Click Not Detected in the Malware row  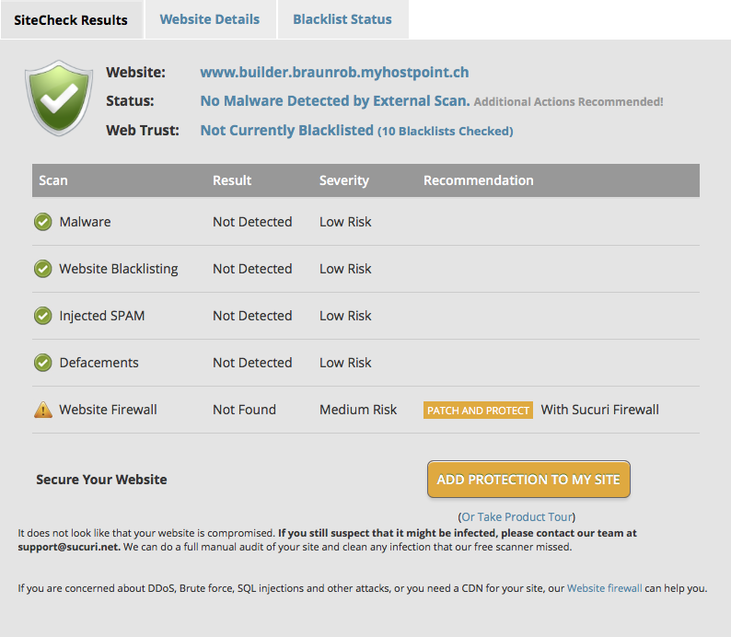tap(252, 222)
